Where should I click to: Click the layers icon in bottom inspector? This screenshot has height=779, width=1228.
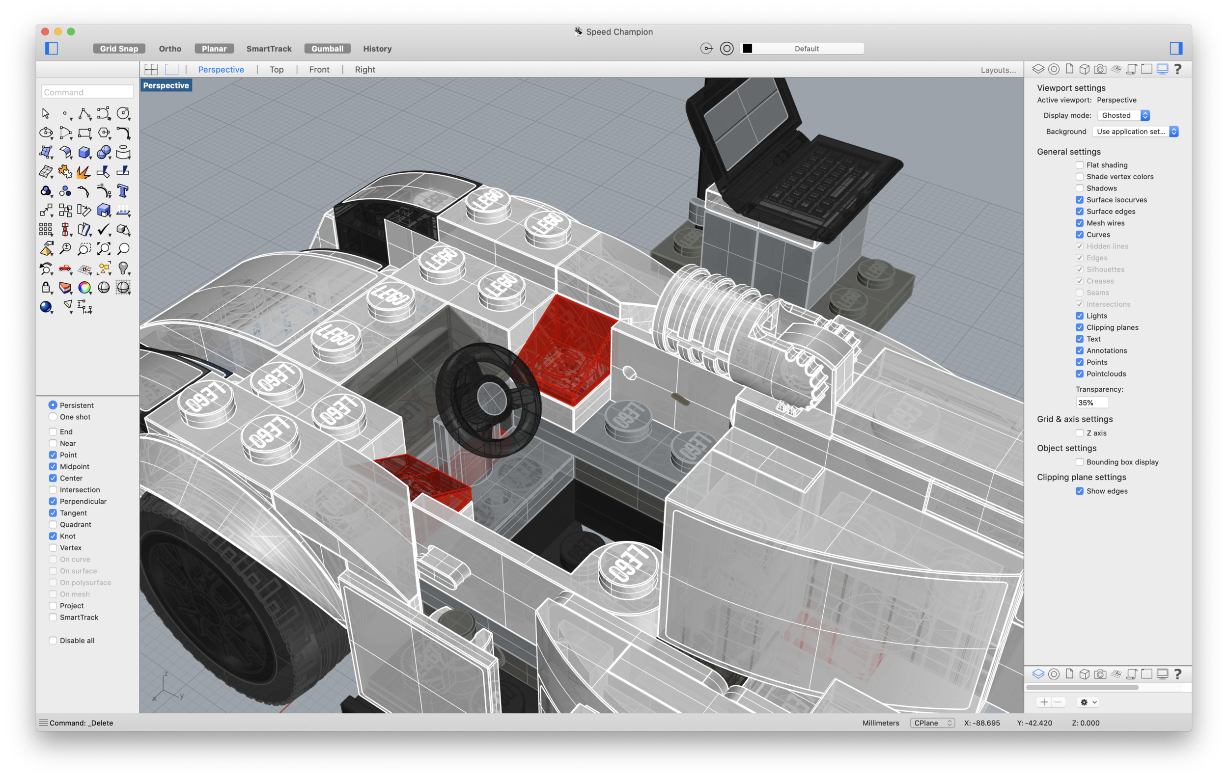pyautogui.click(x=1038, y=674)
